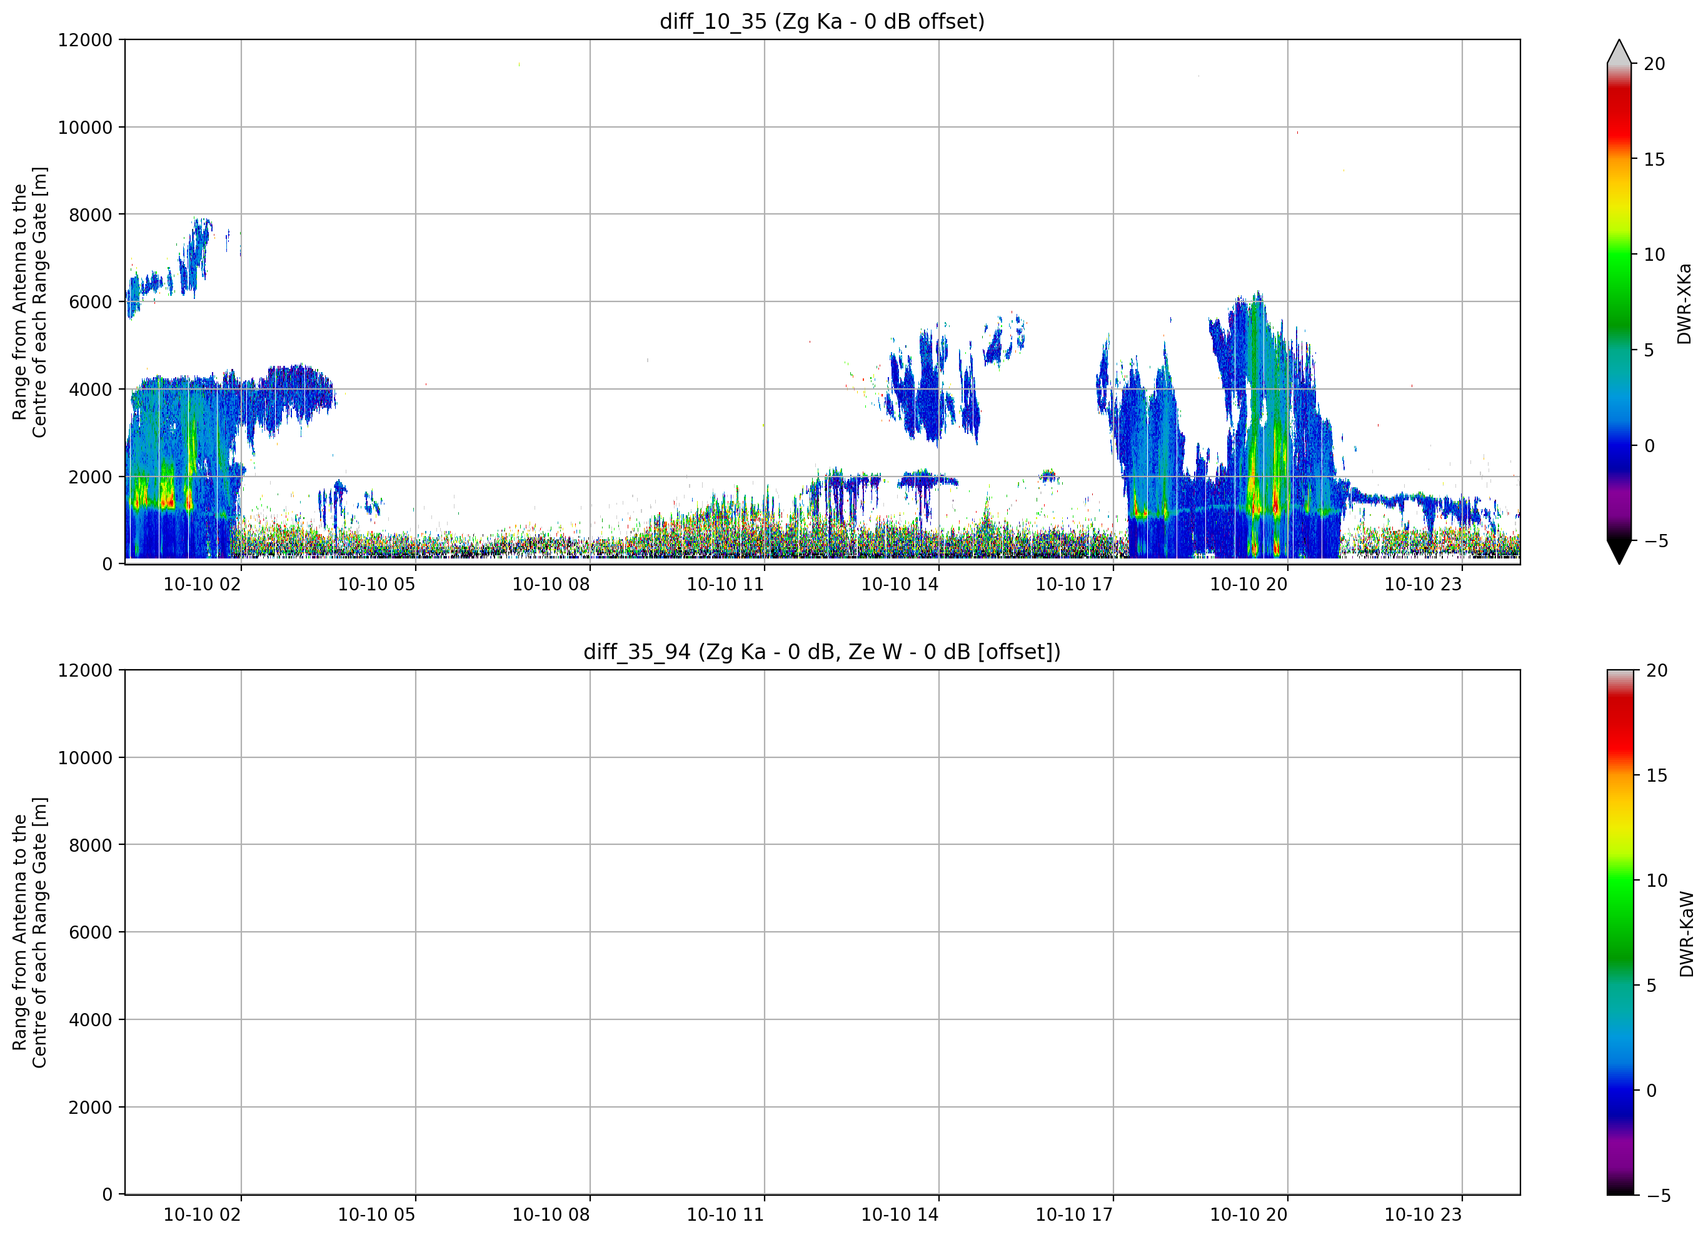Viewport: 1708px width, 1237px height.
Task: Click the bottom DWR-KaW colorbar
Action: click(x=1620, y=932)
